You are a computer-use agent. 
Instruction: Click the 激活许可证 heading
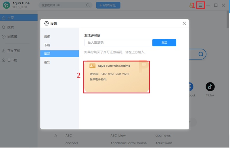coord(92,36)
